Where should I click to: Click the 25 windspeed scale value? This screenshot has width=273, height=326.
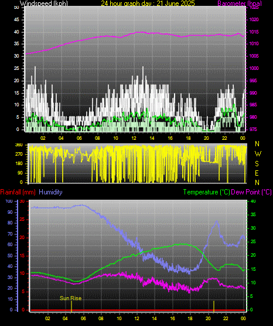(16, 68)
